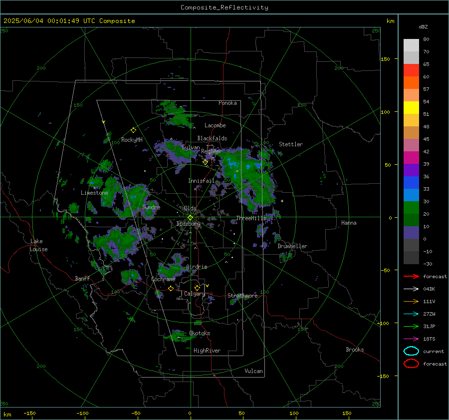Click the green 31JP arrow icon

click(x=411, y=326)
